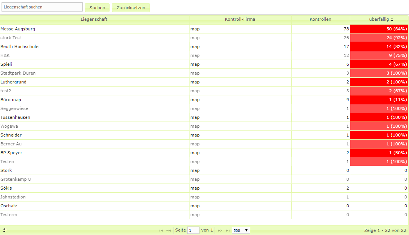Go to the previous page of results
Viewport: 409px width, 235px height.
[x=168, y=230]
